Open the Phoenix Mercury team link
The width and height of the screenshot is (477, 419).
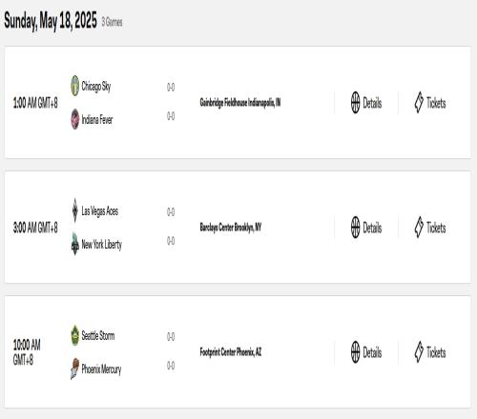click(x=101, y=369)
